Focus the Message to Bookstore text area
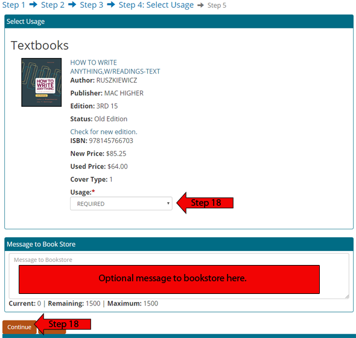 click(179, 276)
